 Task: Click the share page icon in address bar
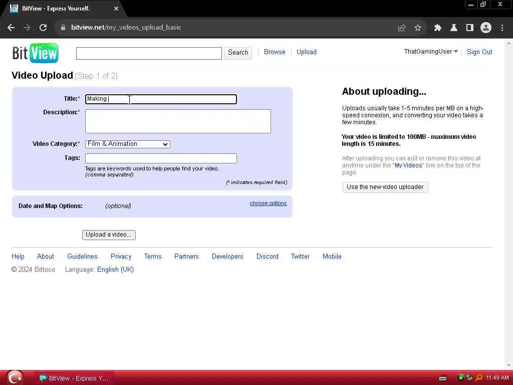pyautogui.click(x=402, y=28)
